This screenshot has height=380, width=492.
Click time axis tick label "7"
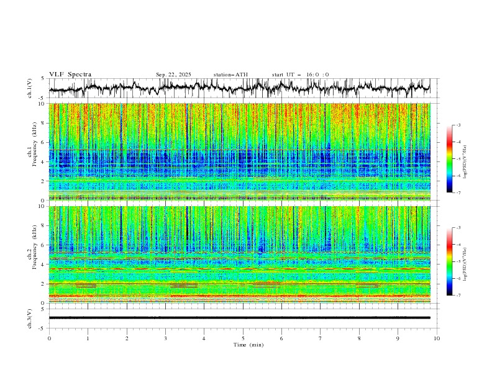[321, 338]
